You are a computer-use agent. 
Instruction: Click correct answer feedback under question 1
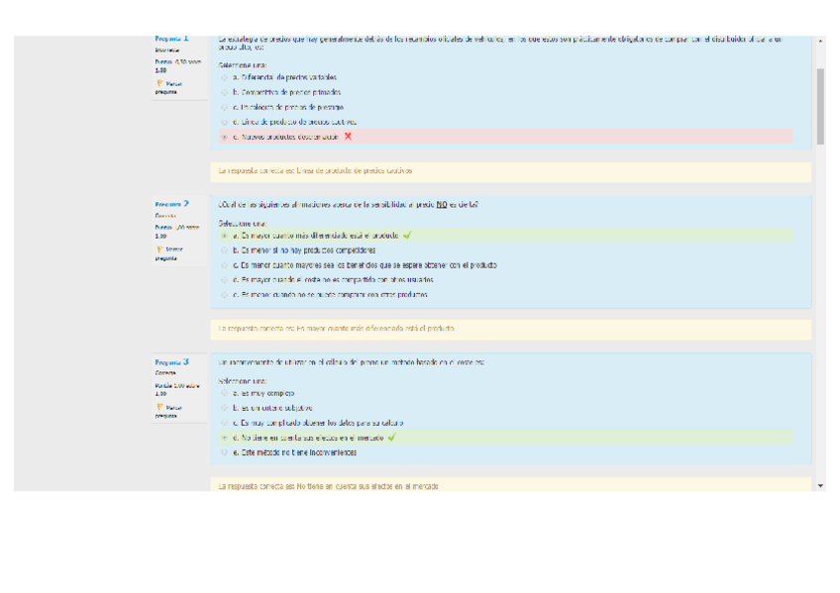[x=510, y=171]
